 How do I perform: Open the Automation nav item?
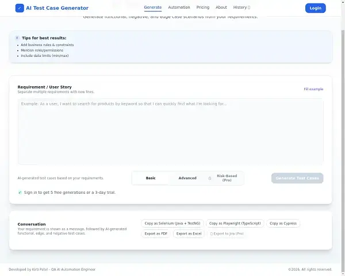point(179,8)
